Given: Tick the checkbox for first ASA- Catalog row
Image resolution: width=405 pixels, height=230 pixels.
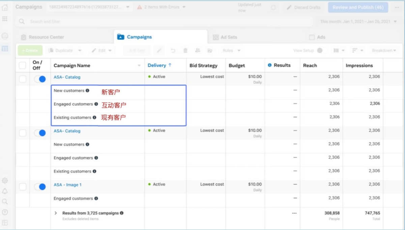Looking at the screenshot, I should coord(22,79).
